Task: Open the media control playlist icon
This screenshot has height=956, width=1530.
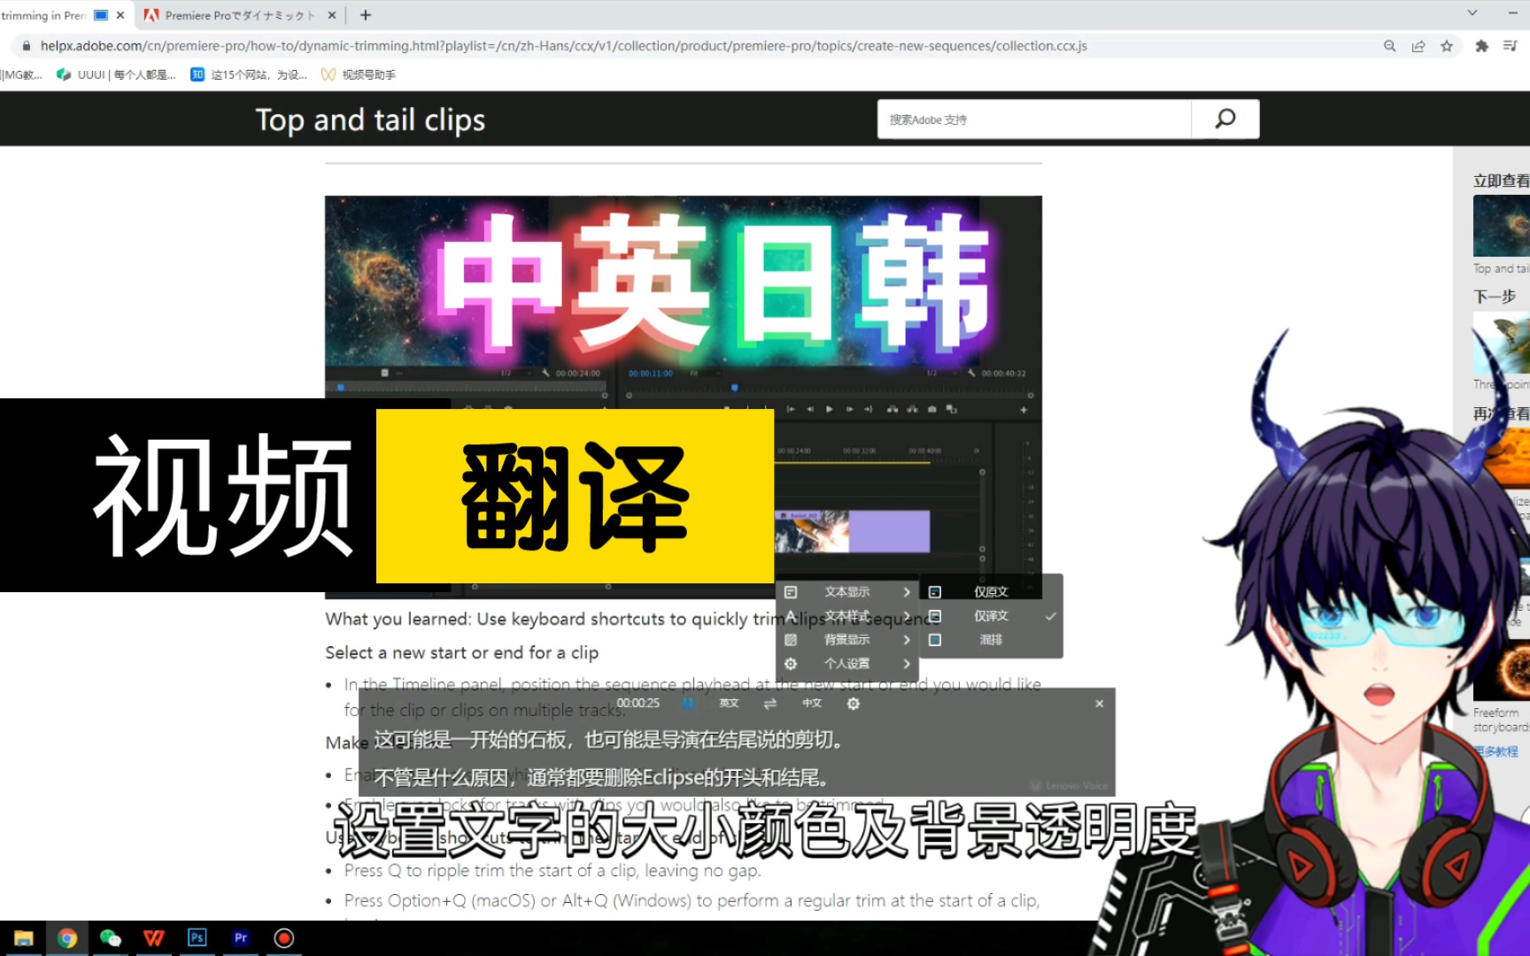Action: [1510, 46]
